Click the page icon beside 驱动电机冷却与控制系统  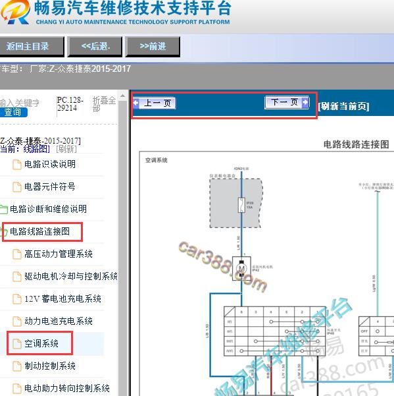17,277
